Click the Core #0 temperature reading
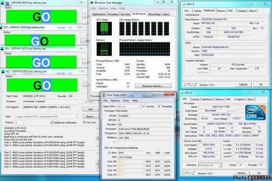This screenshot has width=272, height=181. pos(130,162)
